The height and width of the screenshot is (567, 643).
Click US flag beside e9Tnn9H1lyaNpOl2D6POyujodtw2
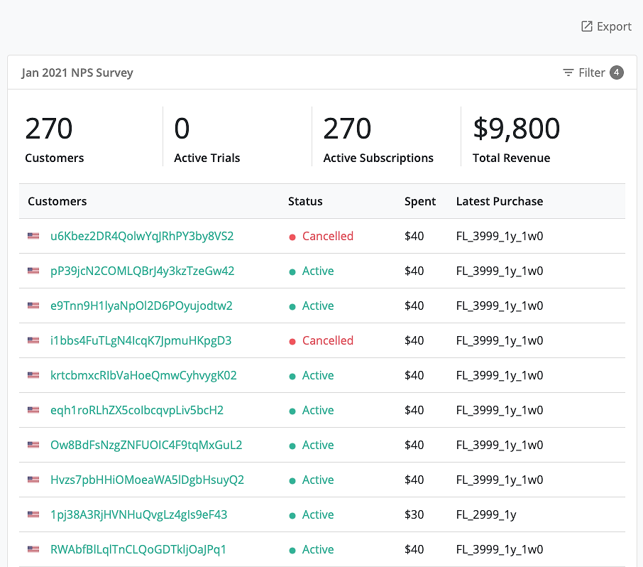33,306
